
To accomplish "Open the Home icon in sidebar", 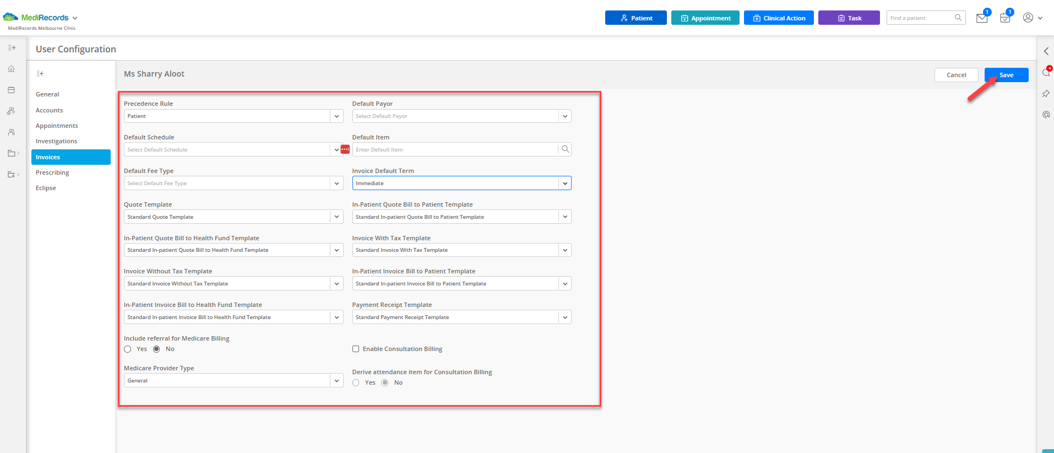I will (x=11, y=69).
